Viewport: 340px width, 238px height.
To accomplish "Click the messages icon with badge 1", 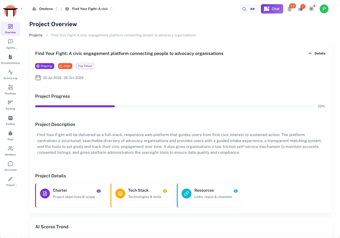I will (300, 9).
